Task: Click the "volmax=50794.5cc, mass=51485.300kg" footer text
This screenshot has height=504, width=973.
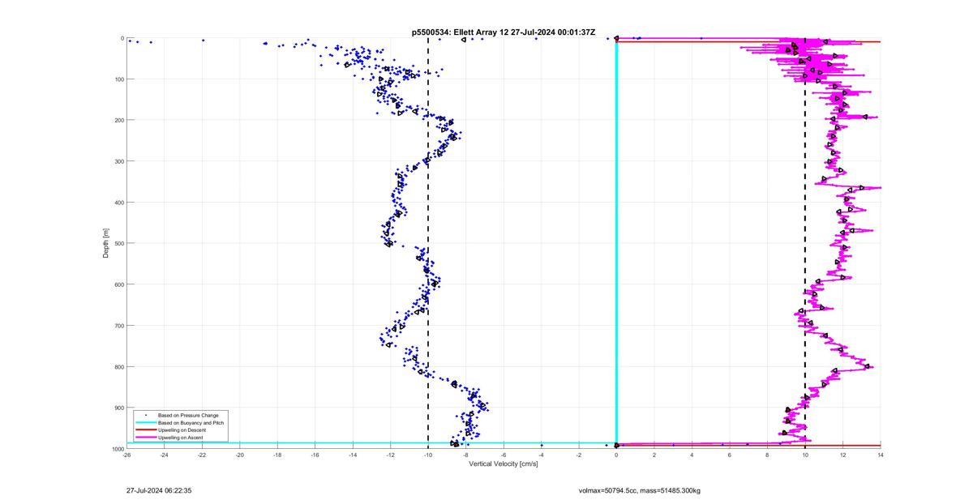Action: pyautogui.click(x=640, y=491)
